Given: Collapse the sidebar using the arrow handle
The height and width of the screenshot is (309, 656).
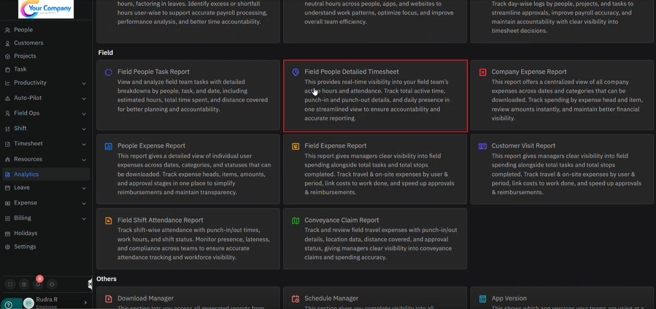Looking at the screenshot, I should (x=90, y=284).
